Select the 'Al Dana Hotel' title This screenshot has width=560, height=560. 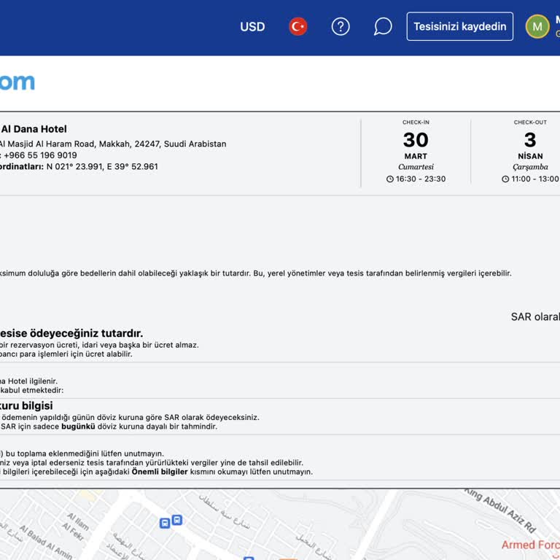coord(34,129)
